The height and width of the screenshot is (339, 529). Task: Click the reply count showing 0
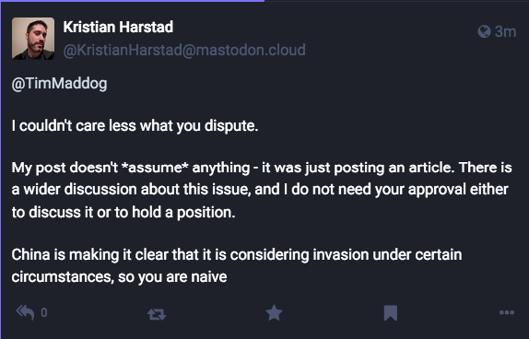tap(44, 312)
